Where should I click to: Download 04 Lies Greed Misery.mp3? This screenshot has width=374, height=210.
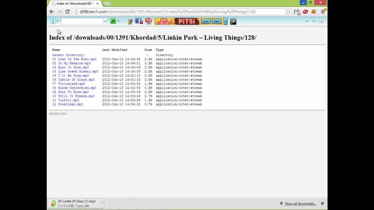tap(75, 71)
